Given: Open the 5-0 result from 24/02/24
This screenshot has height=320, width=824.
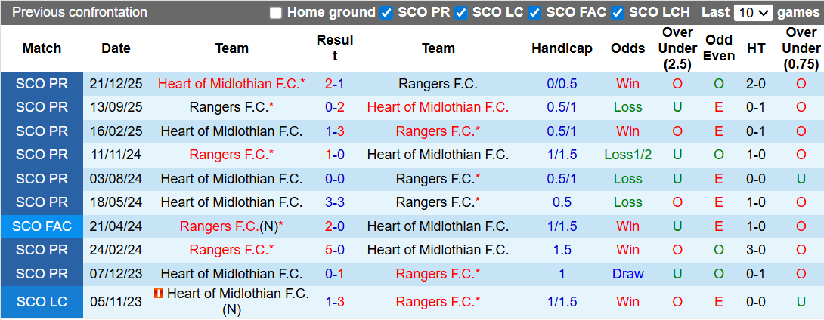Looking at the screenshot, I should pos(334,250).
